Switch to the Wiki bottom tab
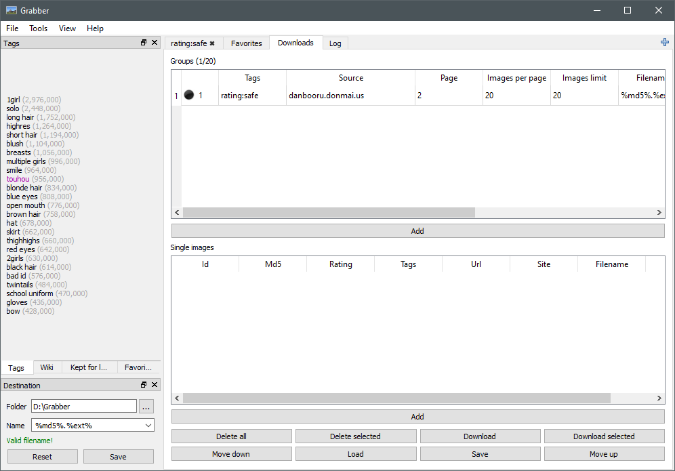675x471 pixels. pos(47,367)
